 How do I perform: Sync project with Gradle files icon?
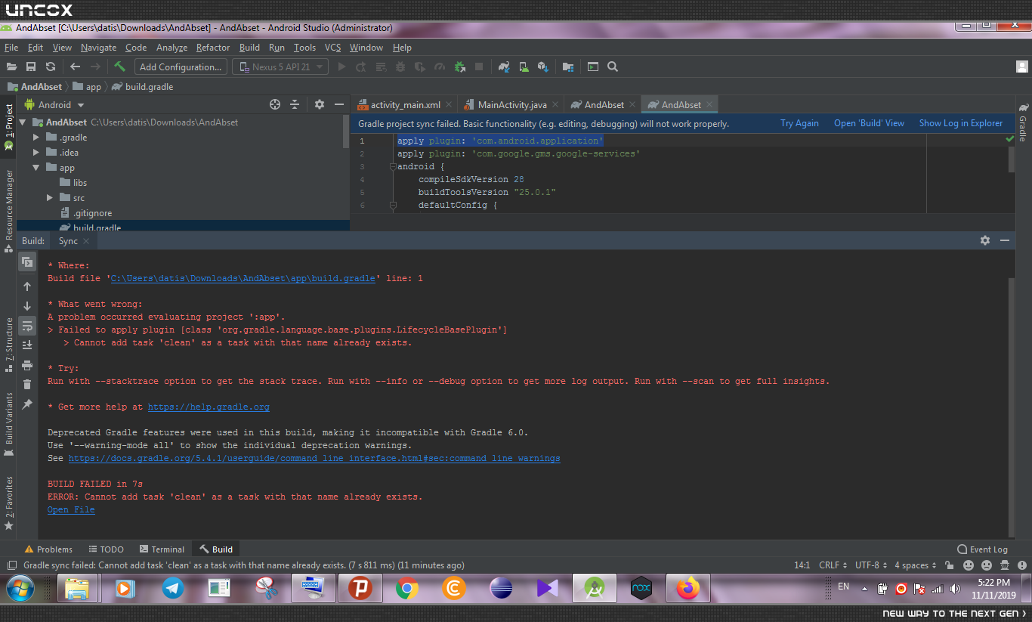[503, 67]
